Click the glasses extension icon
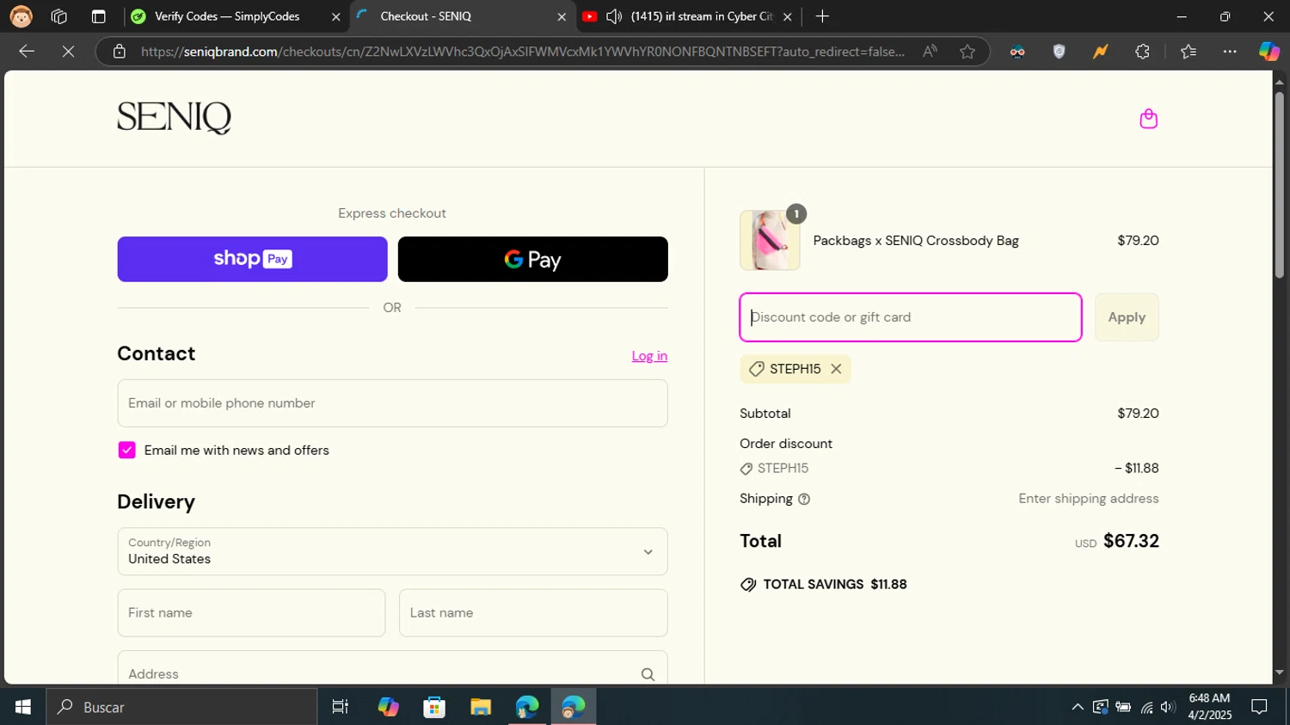The height and width of the screenshot is (725, 1290). 1017,52
